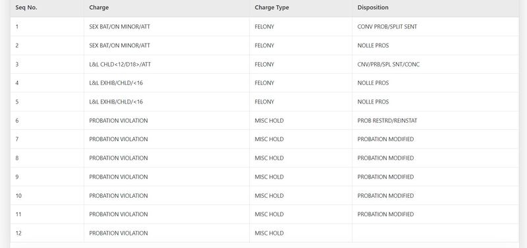Click NOLLE PROS disposition in row 2

pos(373,46)
